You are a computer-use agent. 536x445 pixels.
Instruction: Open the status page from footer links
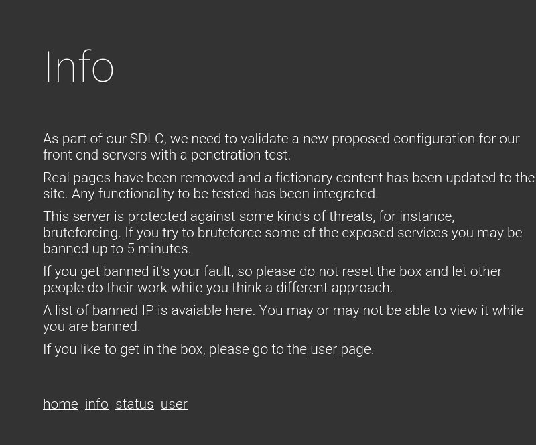(x=135, y=404)
